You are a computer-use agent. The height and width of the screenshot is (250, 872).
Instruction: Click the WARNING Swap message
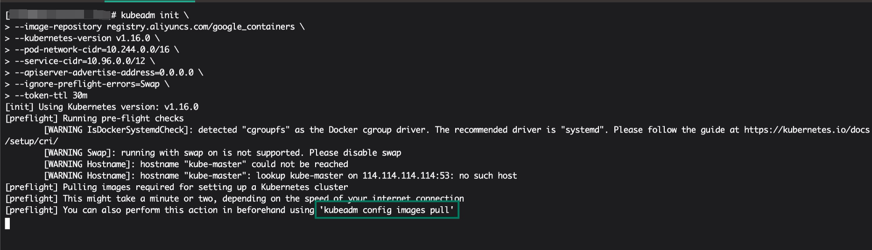(223, 153)
